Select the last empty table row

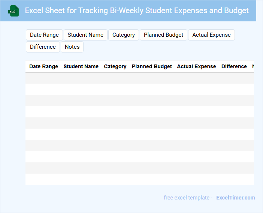(x=139, y=179)
